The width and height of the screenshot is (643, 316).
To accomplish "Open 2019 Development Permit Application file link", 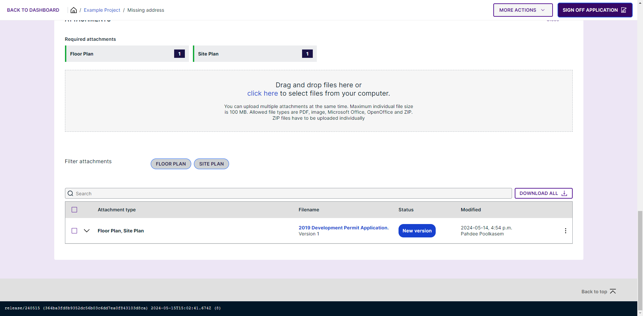I will [344, 228].
